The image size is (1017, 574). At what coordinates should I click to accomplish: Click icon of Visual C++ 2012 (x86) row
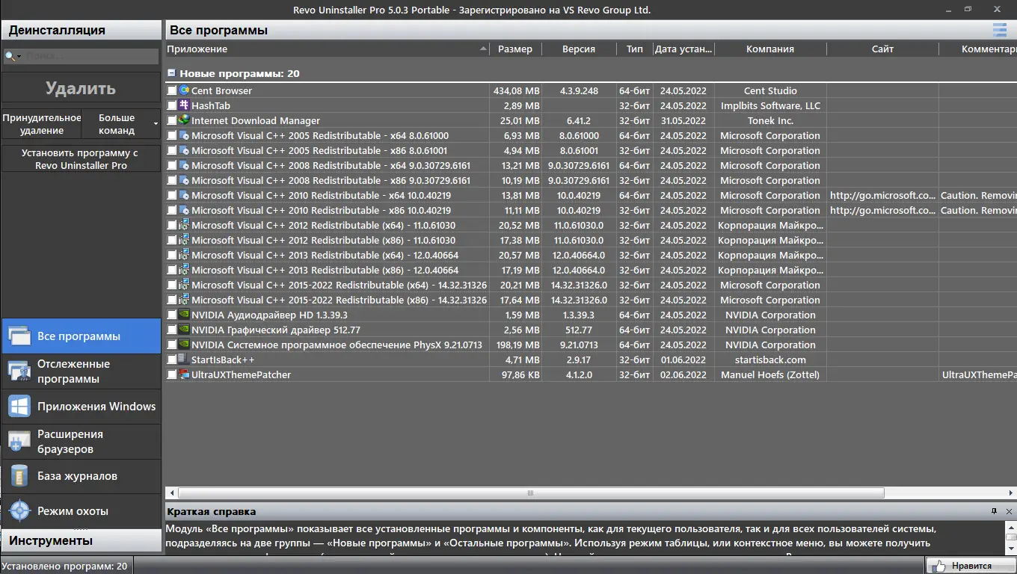(x=184, y=240)
